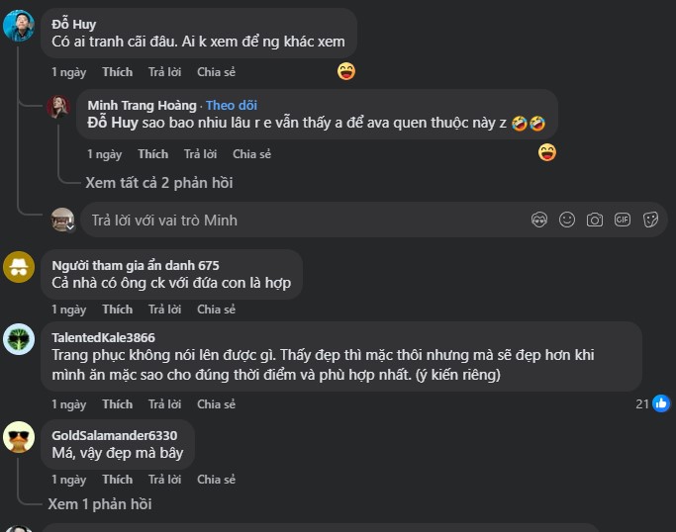
Task: Open the avatar sticker picker in reply box
Action: coord(539,220)
